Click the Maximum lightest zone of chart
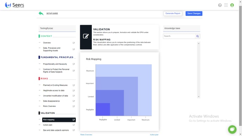Image resolution: width=242 pixels, height=136 pixels. (x=145, y=71)
